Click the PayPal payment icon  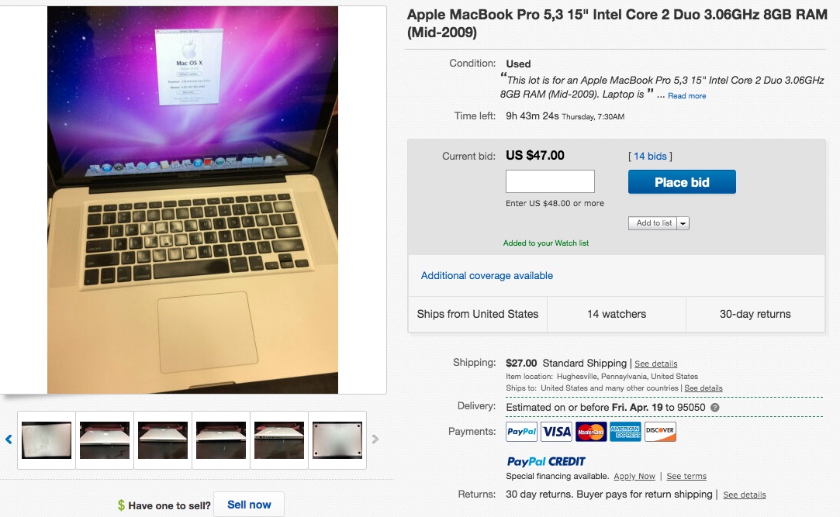pos(521,432)
